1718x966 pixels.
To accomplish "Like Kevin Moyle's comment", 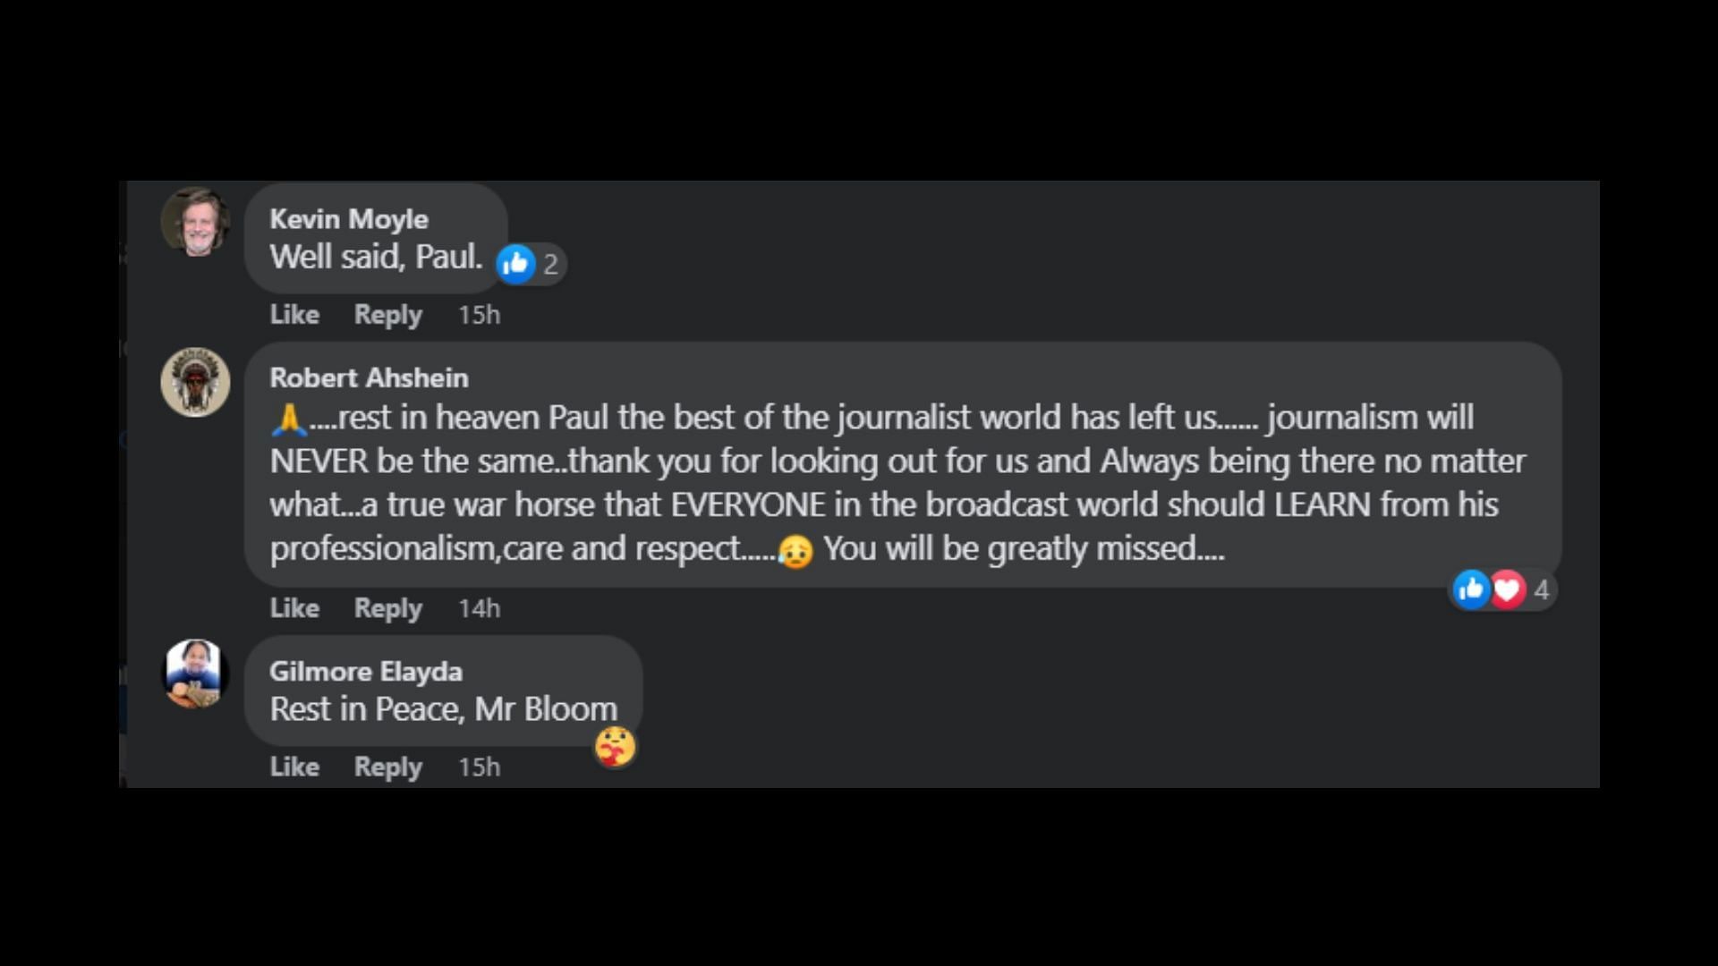I will (294, 315).
